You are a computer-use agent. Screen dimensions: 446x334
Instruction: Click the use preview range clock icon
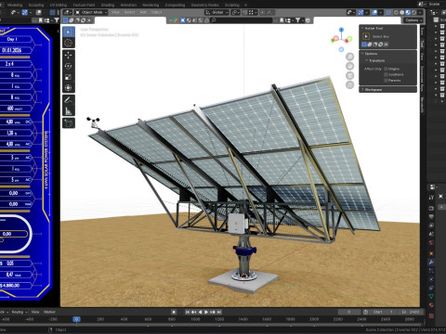click(x=365, y=312)
